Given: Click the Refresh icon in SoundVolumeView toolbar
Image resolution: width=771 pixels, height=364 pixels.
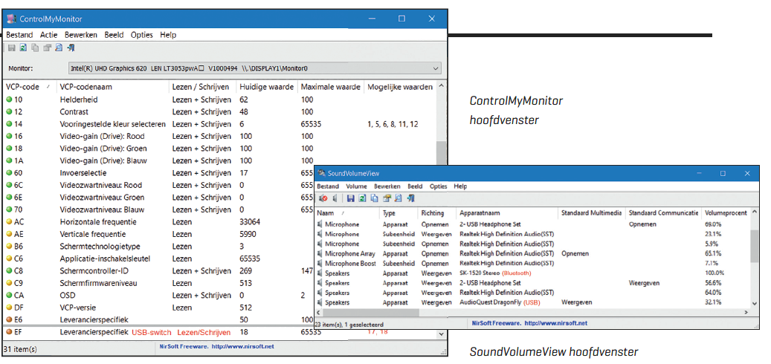Looking at the screenshot, I should tap(362, 198).
